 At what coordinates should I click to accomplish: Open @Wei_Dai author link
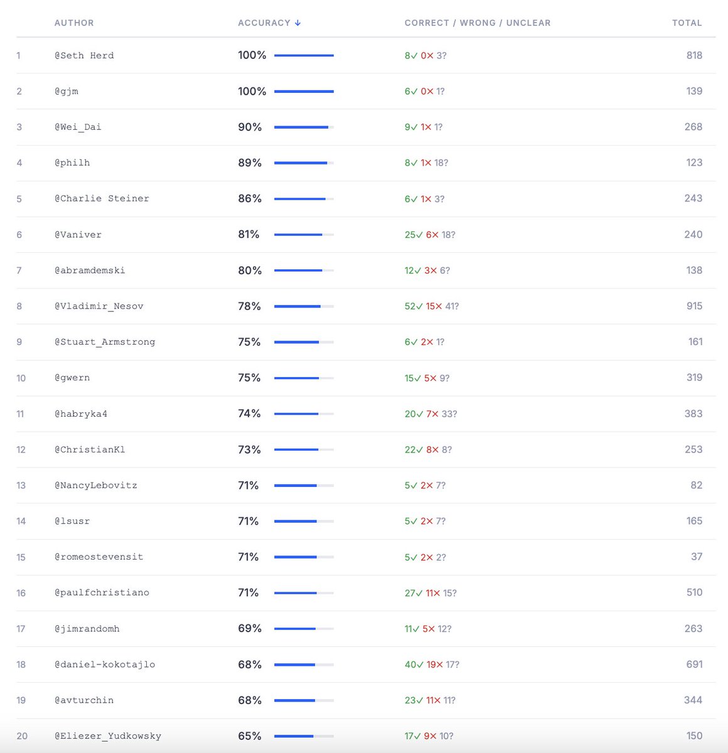[x=78, y=127]
